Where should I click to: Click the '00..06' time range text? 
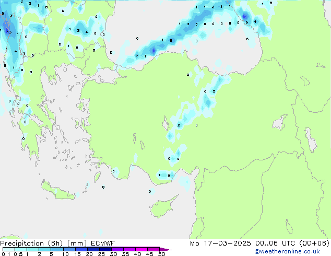(266, 243)
